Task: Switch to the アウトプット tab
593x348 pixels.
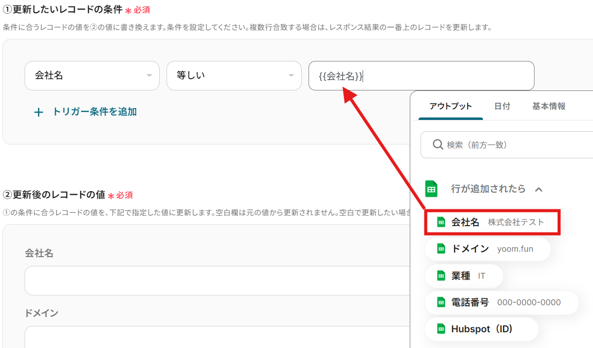Action: pos(450,106)
